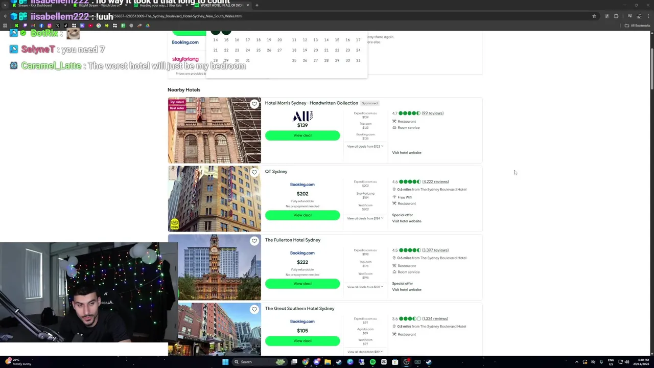Expand 'View all deals from $178' for Fullerton
654x368 pixels.
click(x=365, y=287)
